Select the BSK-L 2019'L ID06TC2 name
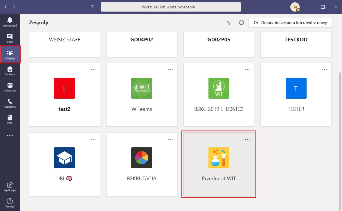The width and height of the screenshot is (342, 211). 219,109
